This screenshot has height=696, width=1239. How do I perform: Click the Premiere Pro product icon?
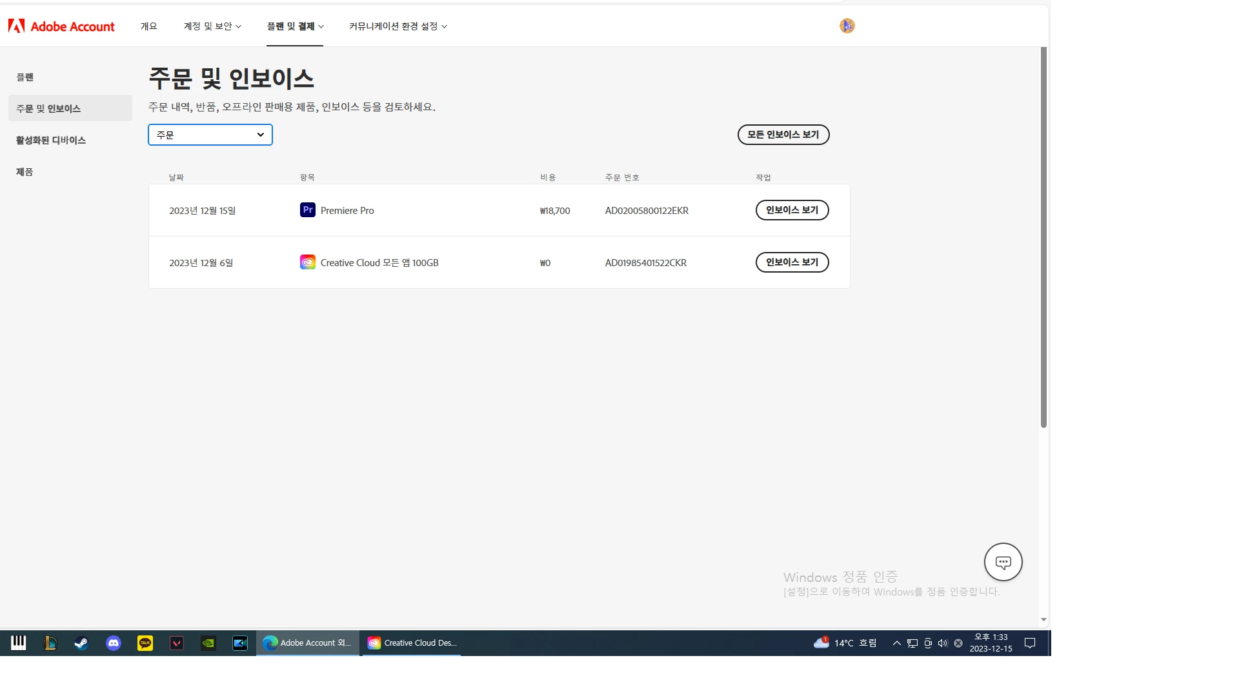[308, 210]
